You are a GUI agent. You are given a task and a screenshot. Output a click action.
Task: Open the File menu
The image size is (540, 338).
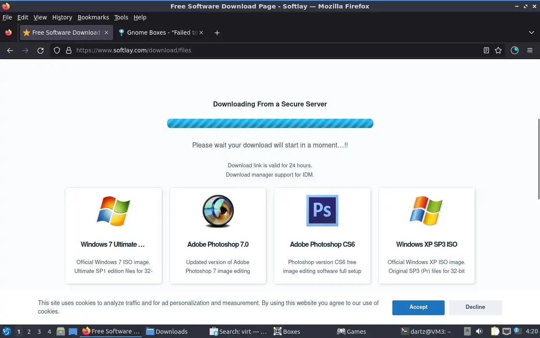(x=7, y=17)
